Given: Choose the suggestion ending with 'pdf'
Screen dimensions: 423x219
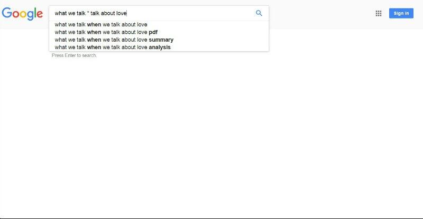Looking at the screenshot, I should point(106,32).
